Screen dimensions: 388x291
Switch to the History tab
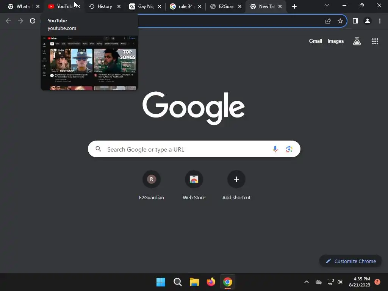[101, 6]
